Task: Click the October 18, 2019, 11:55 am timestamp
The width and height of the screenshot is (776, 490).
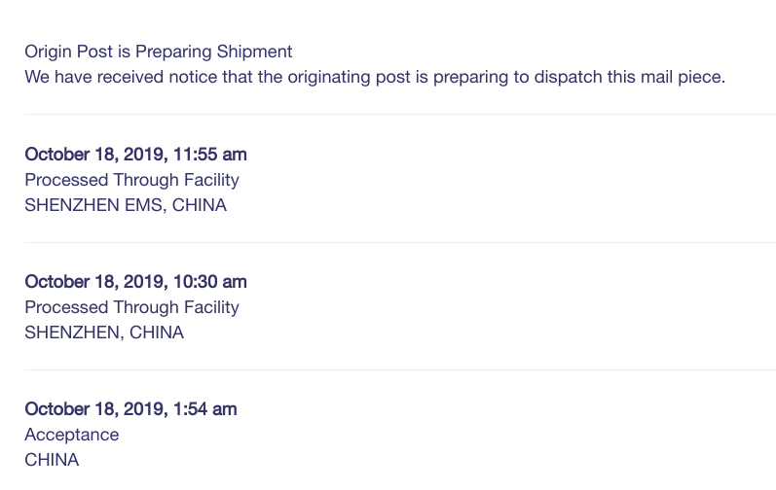Action: 135,155
